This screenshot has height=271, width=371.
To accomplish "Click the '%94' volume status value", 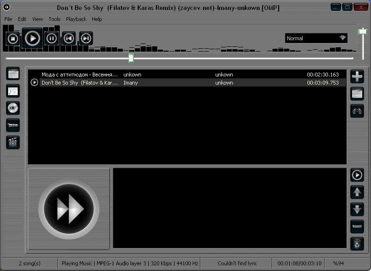I will 338,263.
